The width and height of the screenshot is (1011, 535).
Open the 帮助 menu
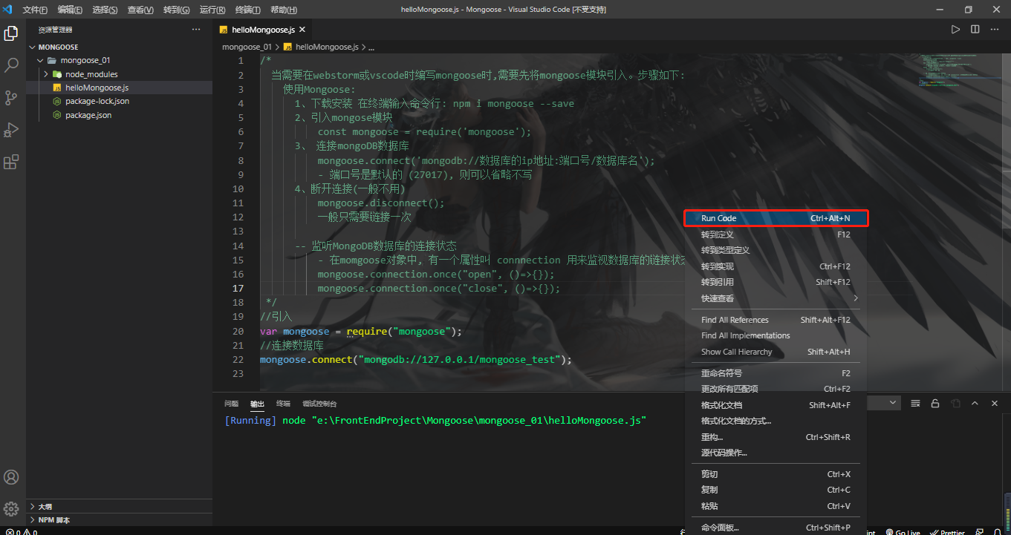[283, 10]
